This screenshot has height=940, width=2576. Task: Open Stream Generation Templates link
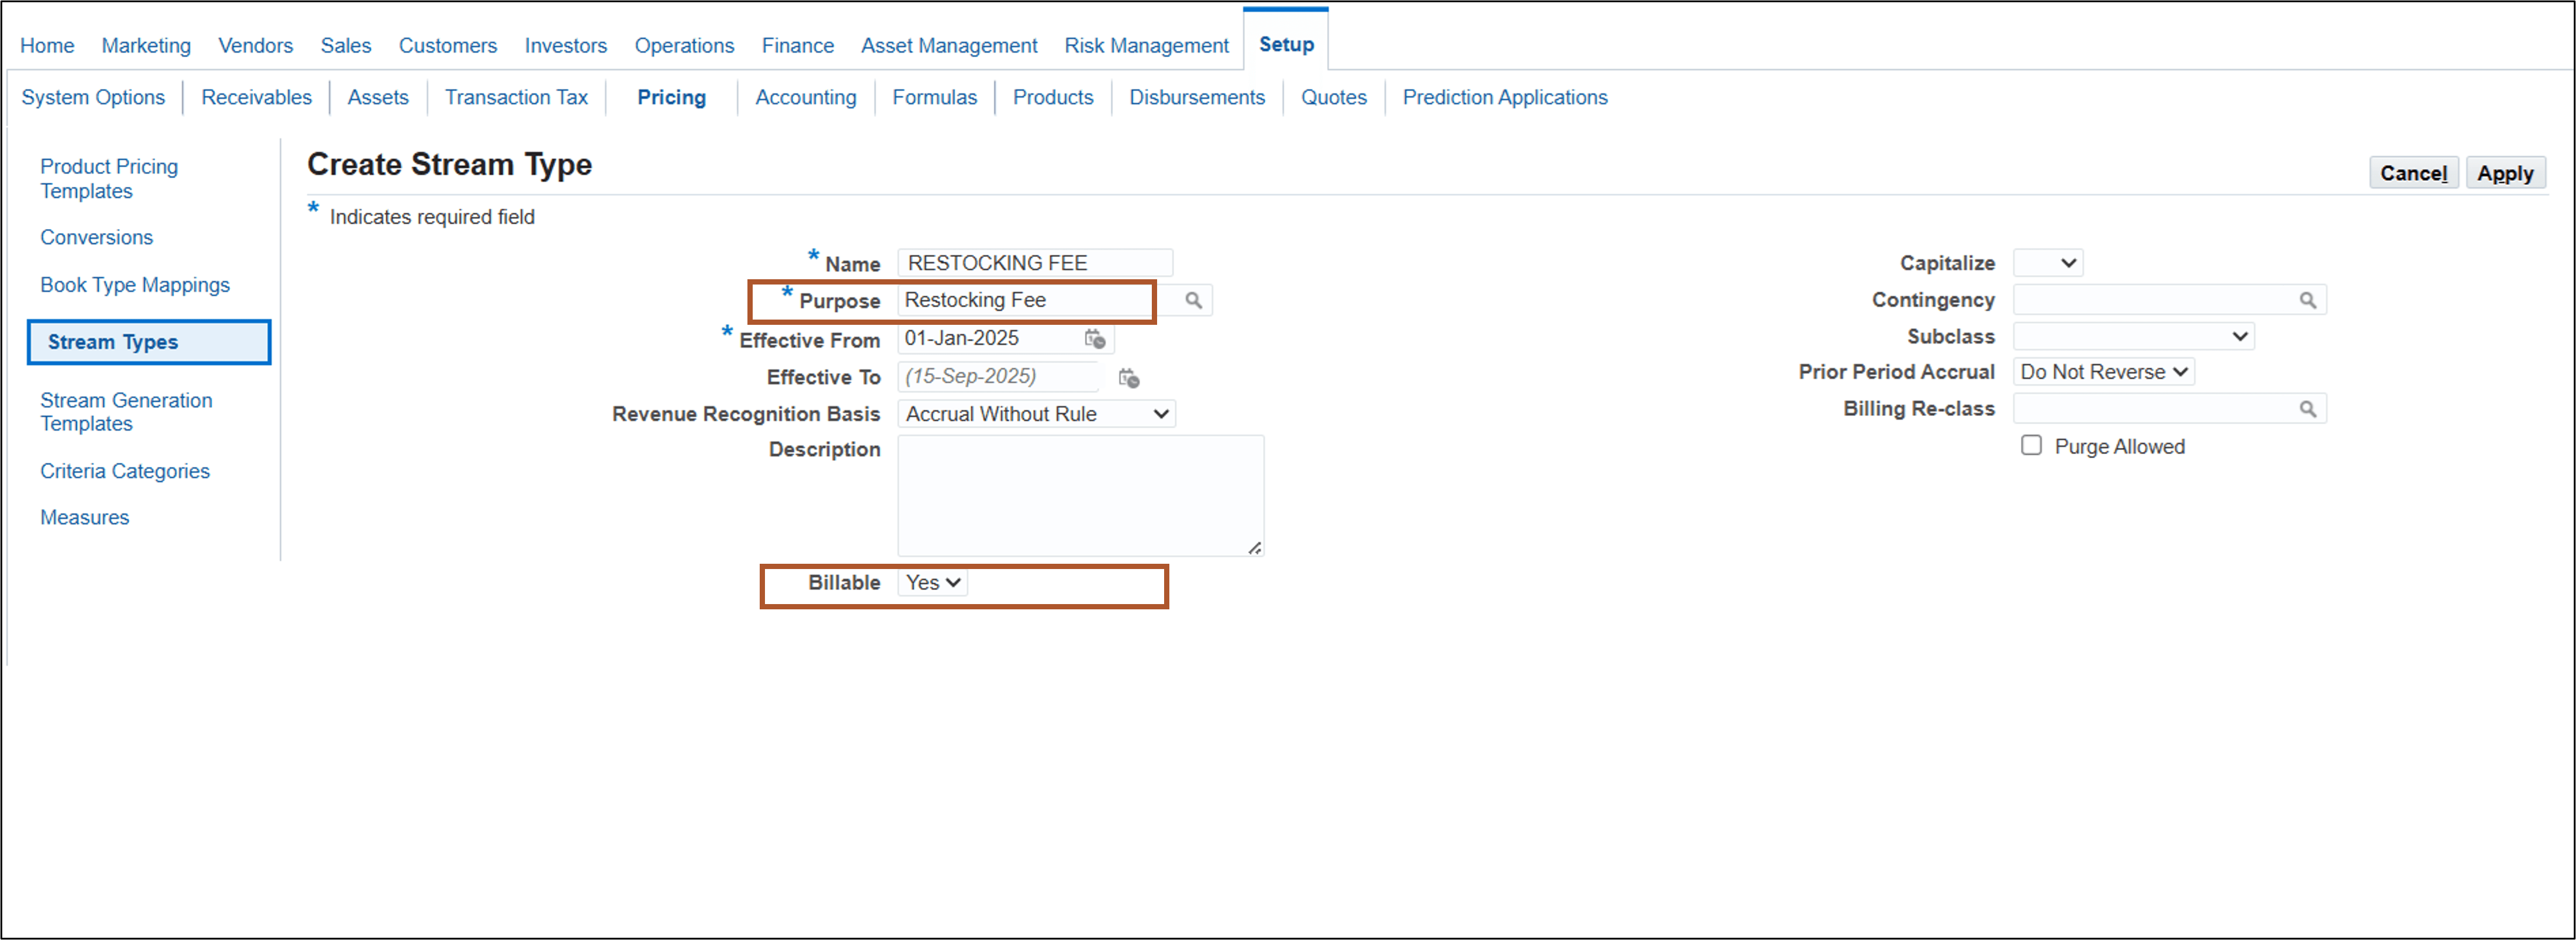coord(126,412)
